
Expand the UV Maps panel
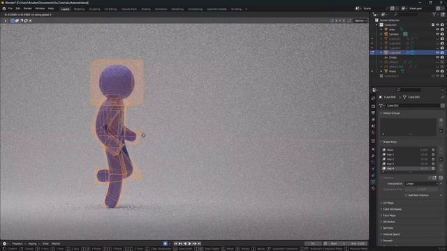388,203
